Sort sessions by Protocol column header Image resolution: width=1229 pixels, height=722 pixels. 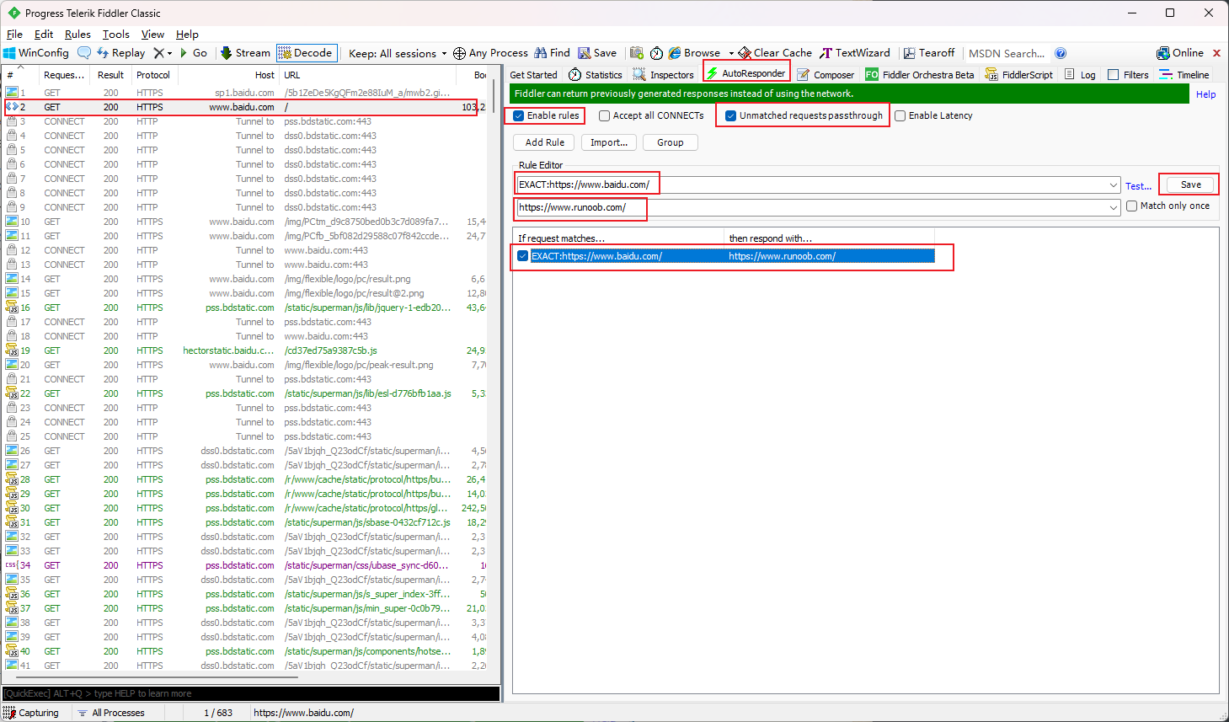(152, 75)
